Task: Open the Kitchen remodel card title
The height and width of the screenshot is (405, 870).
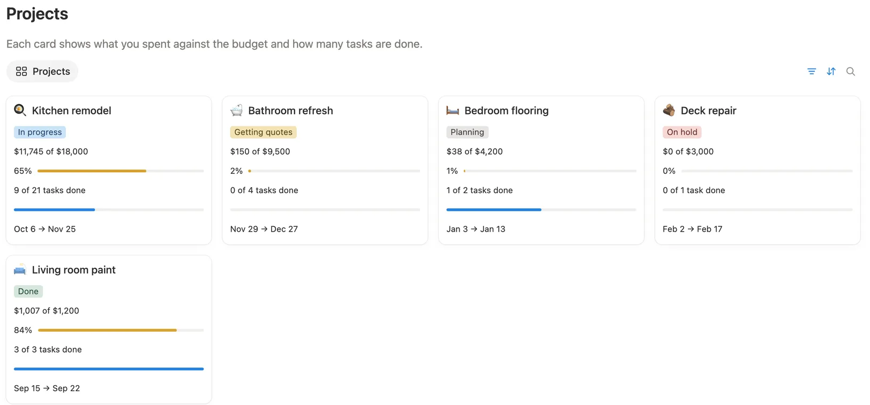Action: 72,111
